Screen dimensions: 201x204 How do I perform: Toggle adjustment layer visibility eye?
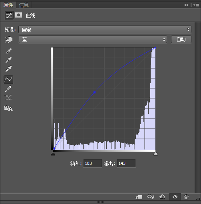175,197
